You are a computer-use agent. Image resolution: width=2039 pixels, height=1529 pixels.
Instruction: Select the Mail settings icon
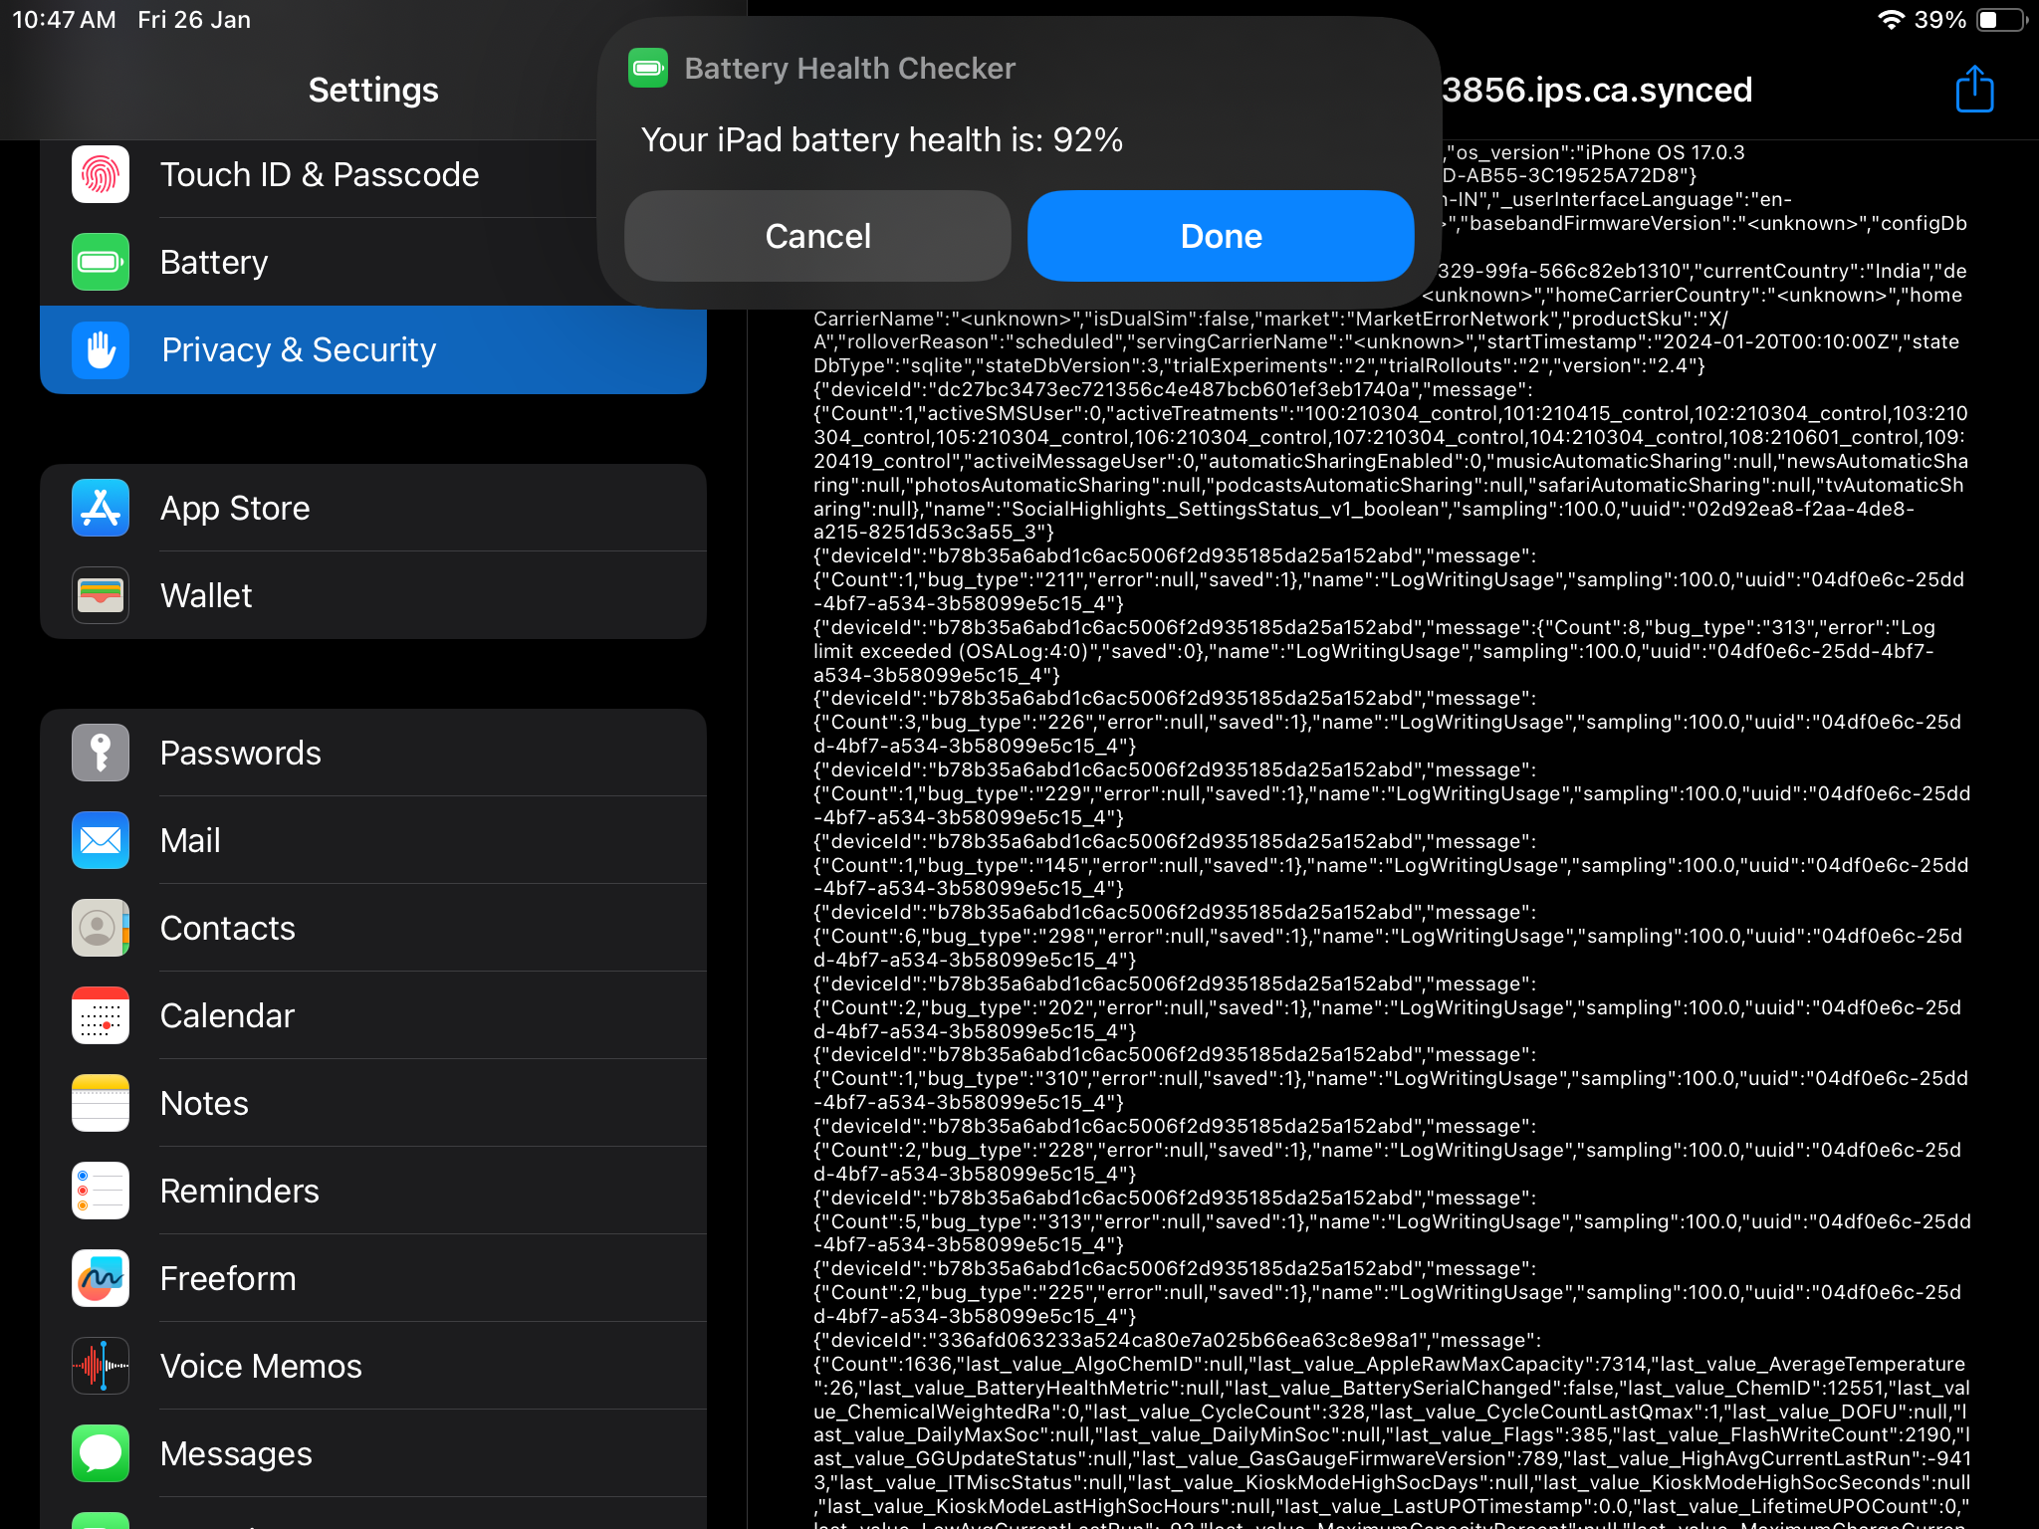[100, 841]
